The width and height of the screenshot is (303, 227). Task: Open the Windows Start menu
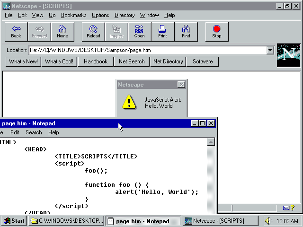click(14, 221)
